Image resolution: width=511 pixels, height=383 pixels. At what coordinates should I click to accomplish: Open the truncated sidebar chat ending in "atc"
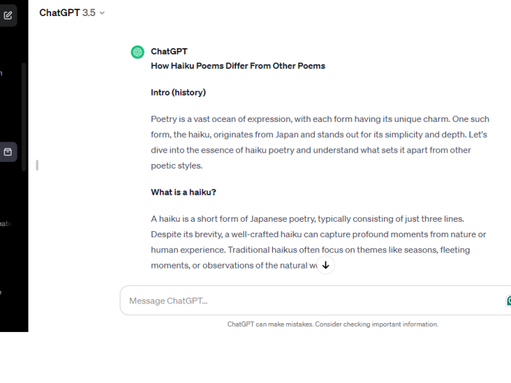6,223
